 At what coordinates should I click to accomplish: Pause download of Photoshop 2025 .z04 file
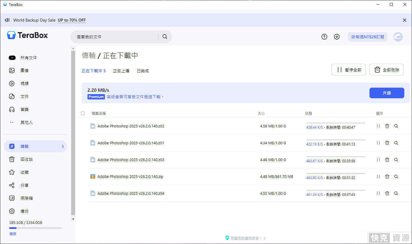378,193
